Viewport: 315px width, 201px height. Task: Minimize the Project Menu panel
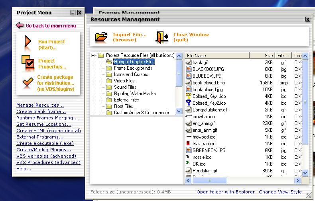[x=73, y=13]
